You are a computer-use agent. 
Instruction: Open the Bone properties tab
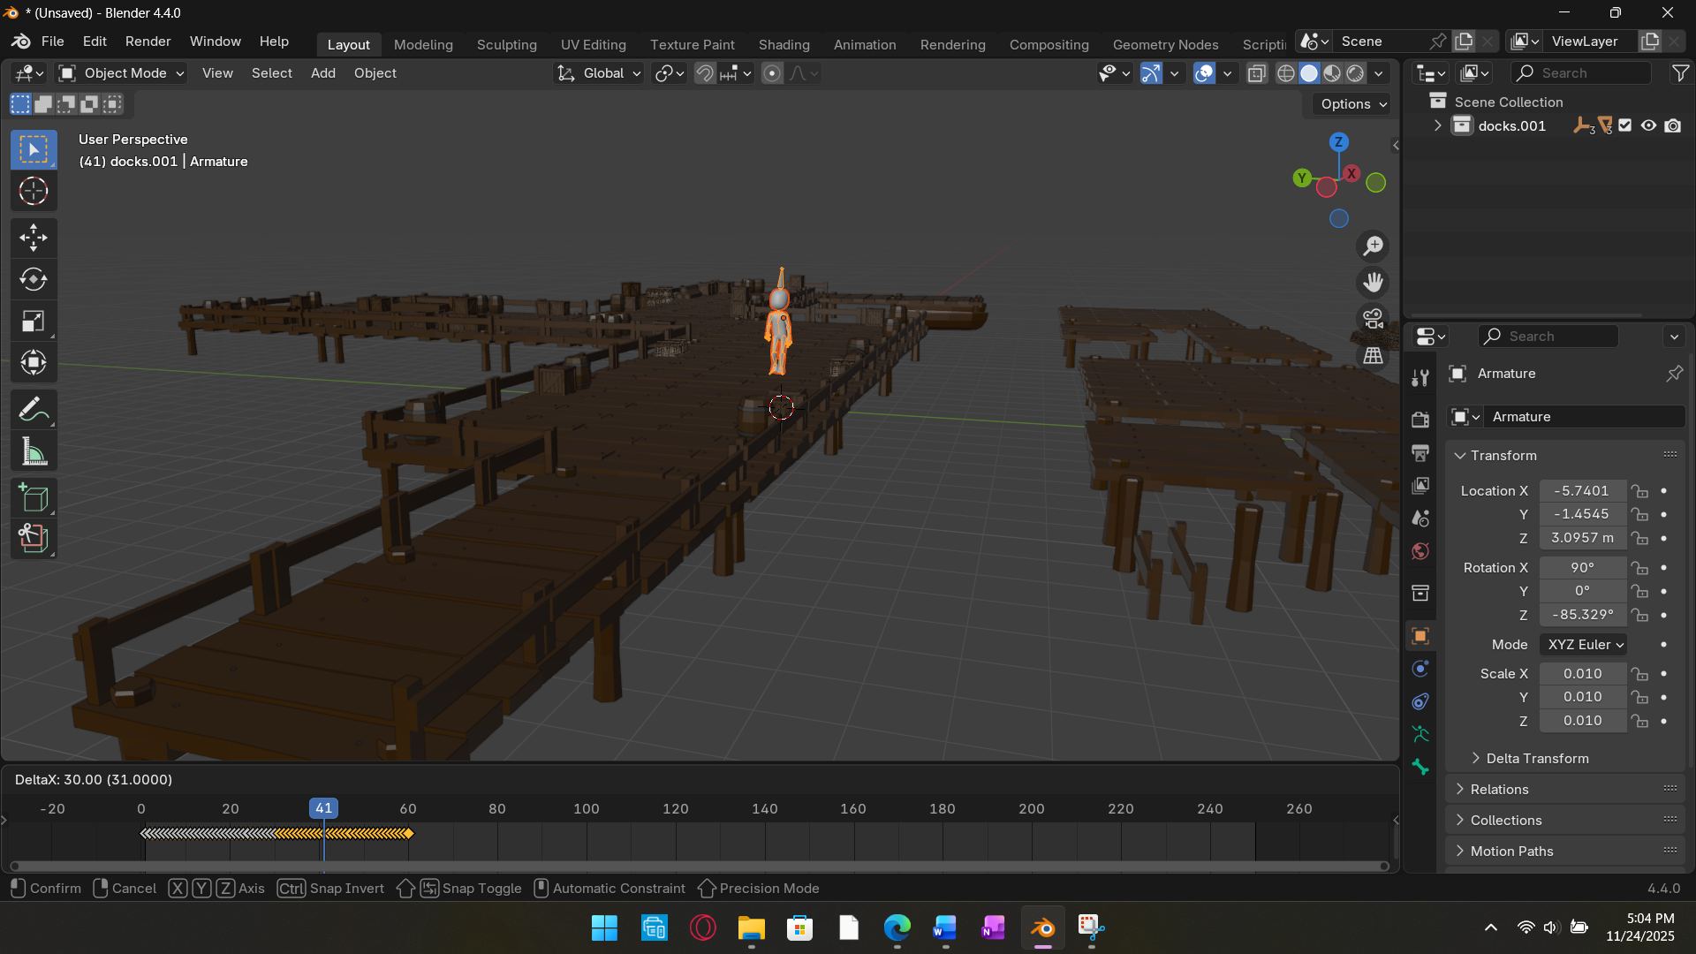pos(1420,767)
